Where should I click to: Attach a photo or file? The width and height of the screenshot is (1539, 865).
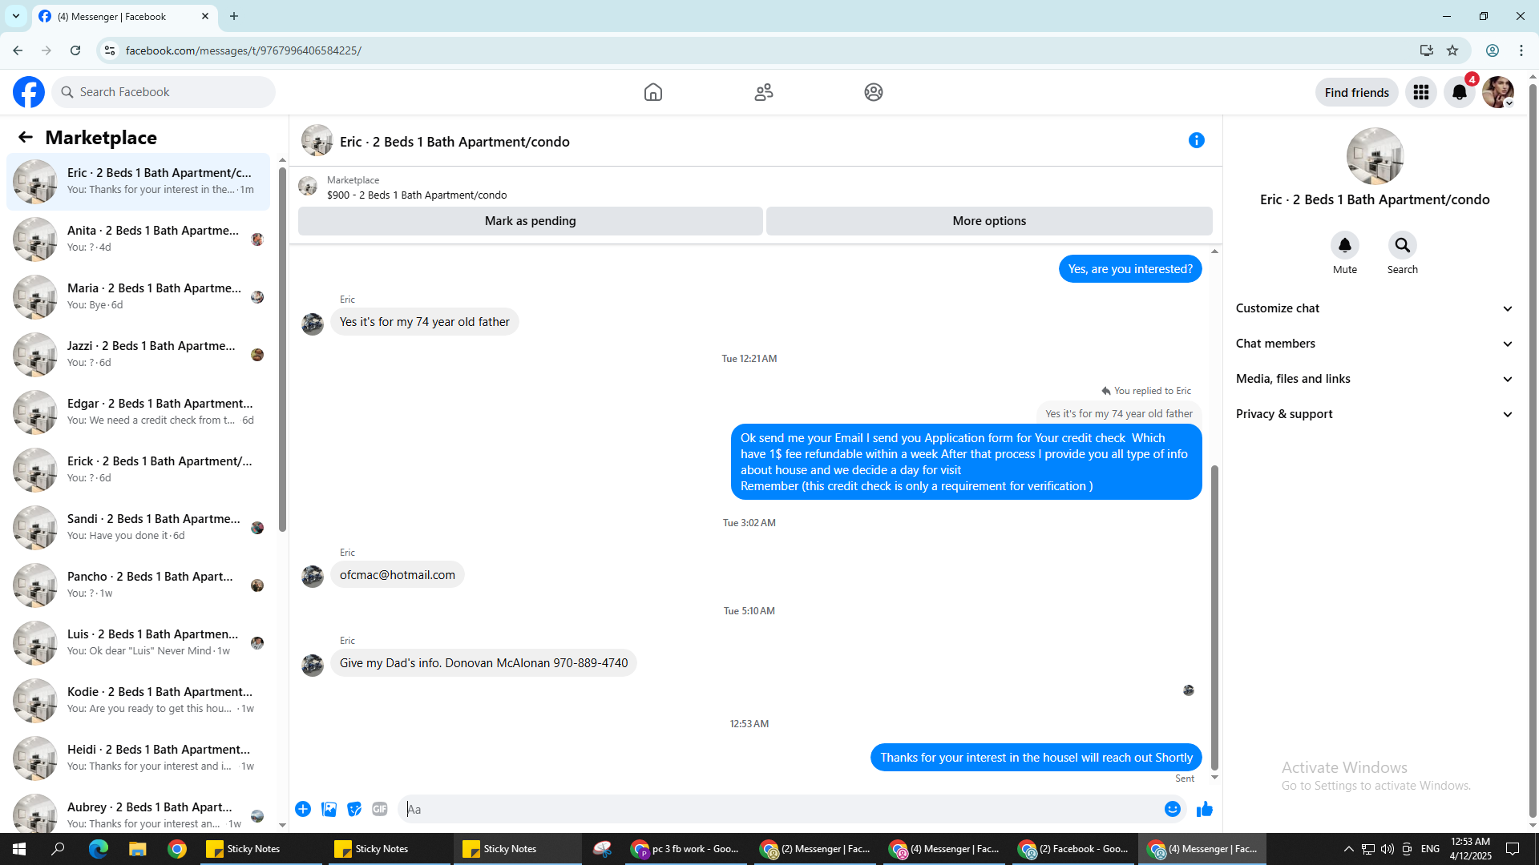329,809
